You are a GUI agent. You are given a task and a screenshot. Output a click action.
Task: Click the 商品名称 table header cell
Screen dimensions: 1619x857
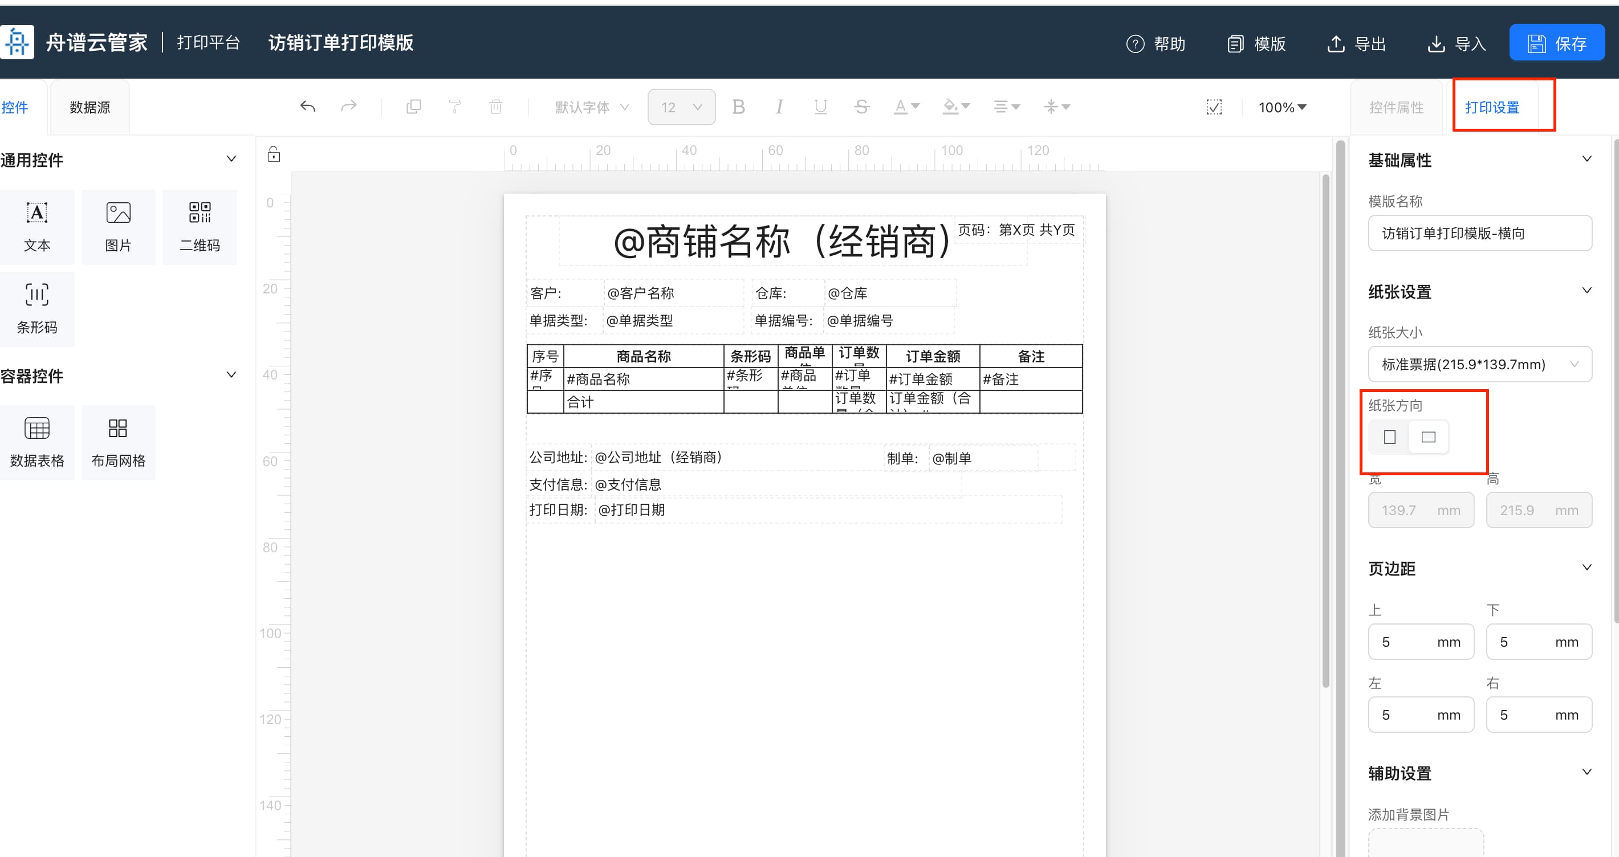(644, 356)
